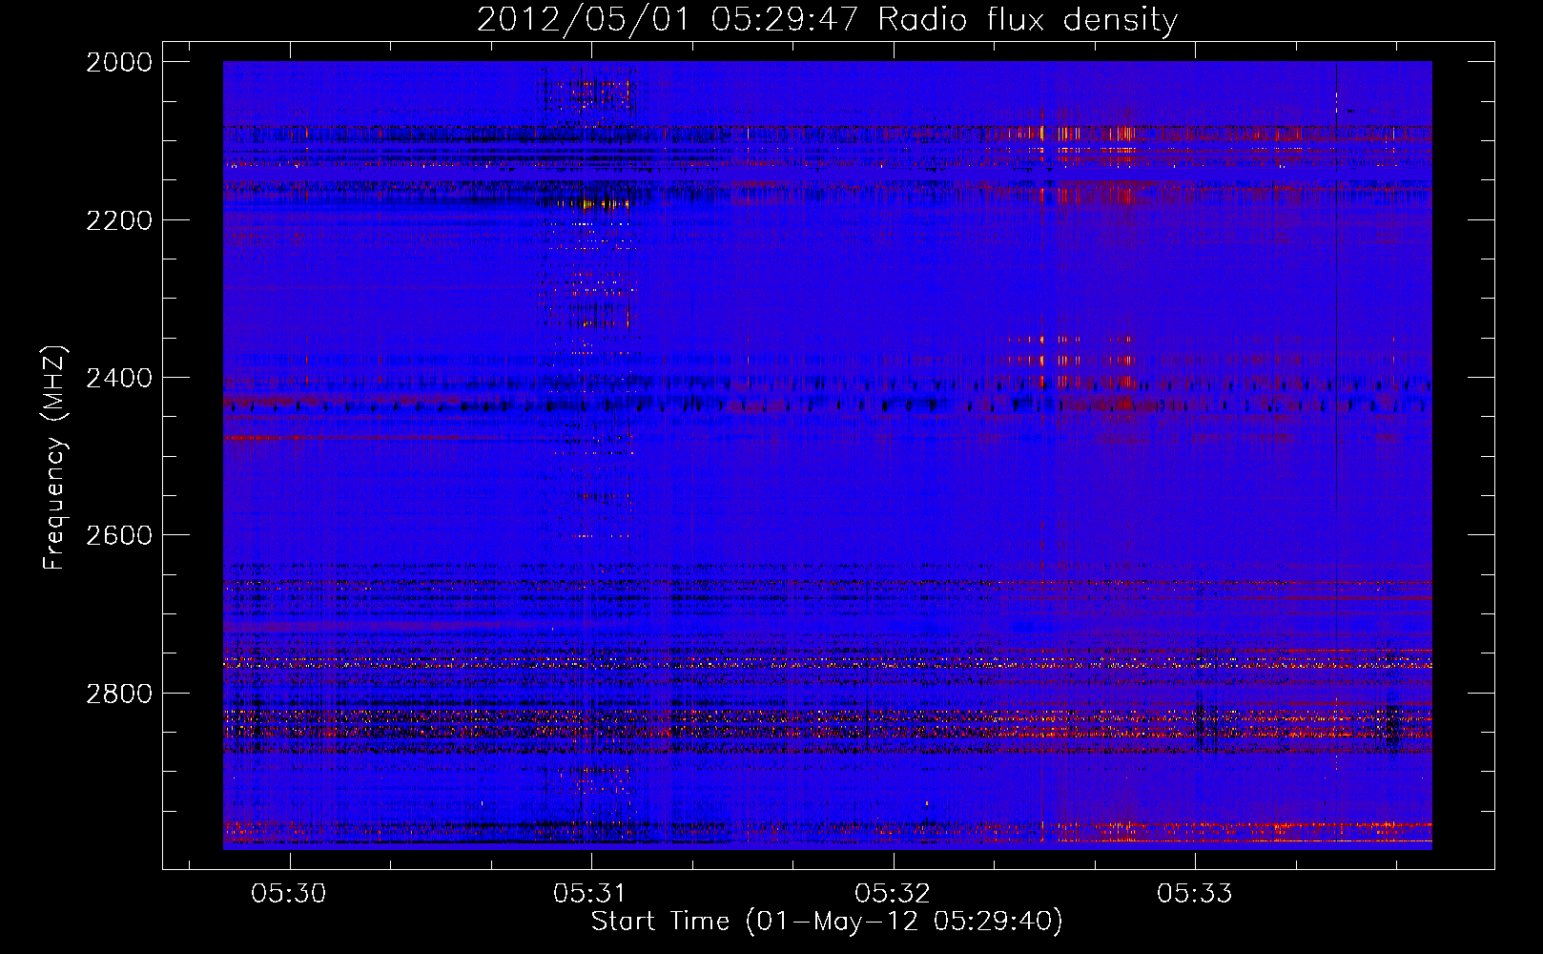The width and height of the screenshot is (1543, 954).
Task: Select the 2600 frequency axis label
Action: point(119,535)
